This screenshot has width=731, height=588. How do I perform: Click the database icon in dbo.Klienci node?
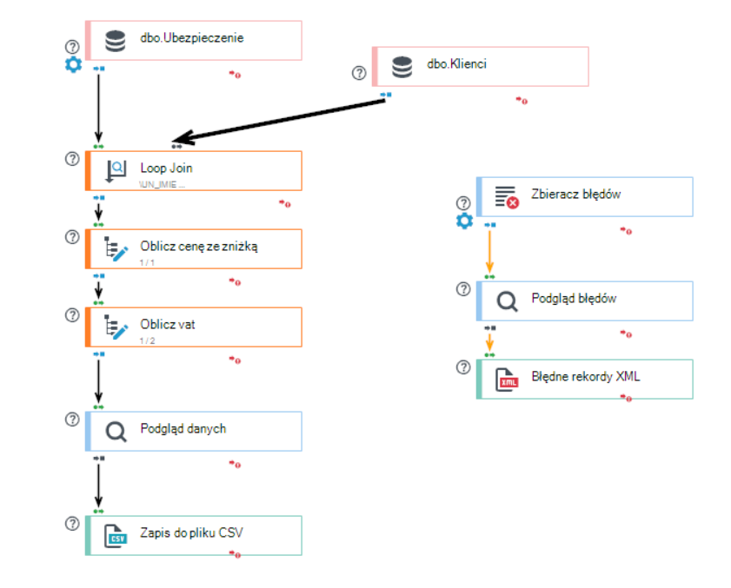coord(402,67)
